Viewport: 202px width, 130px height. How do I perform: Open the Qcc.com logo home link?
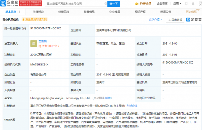point(9,4)
